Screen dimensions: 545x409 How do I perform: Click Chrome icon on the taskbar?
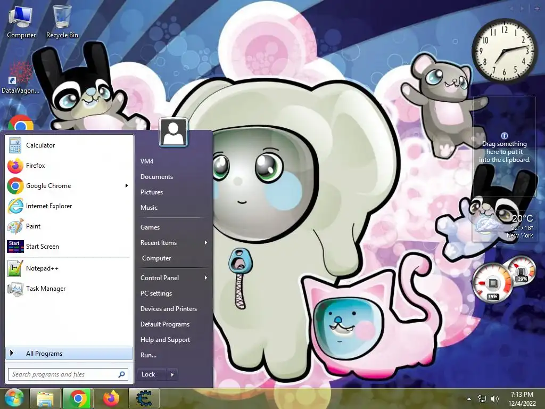point(78,398)
